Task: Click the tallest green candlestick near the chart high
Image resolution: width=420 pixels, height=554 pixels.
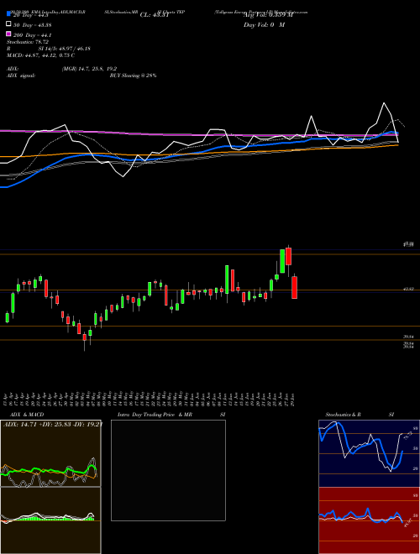Action: point(282,261)
